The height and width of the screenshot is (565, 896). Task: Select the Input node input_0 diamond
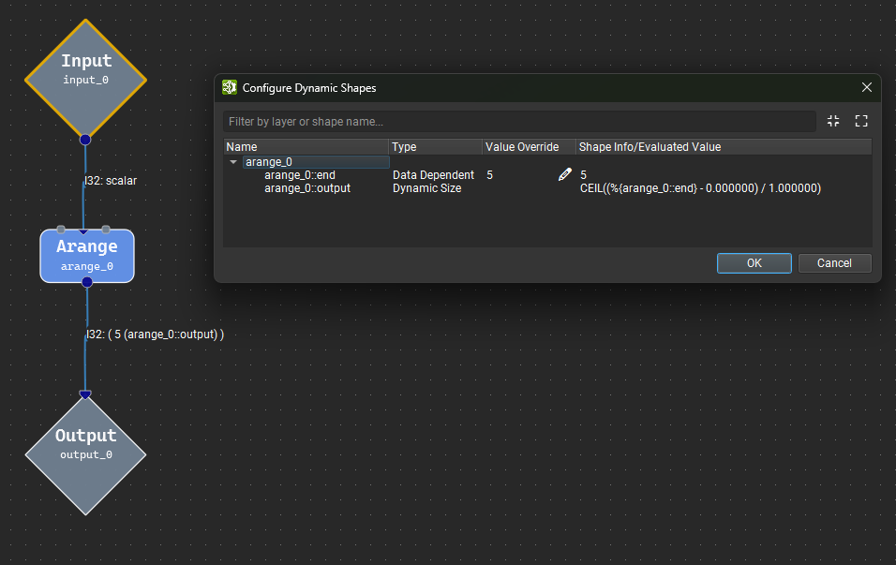85,79
